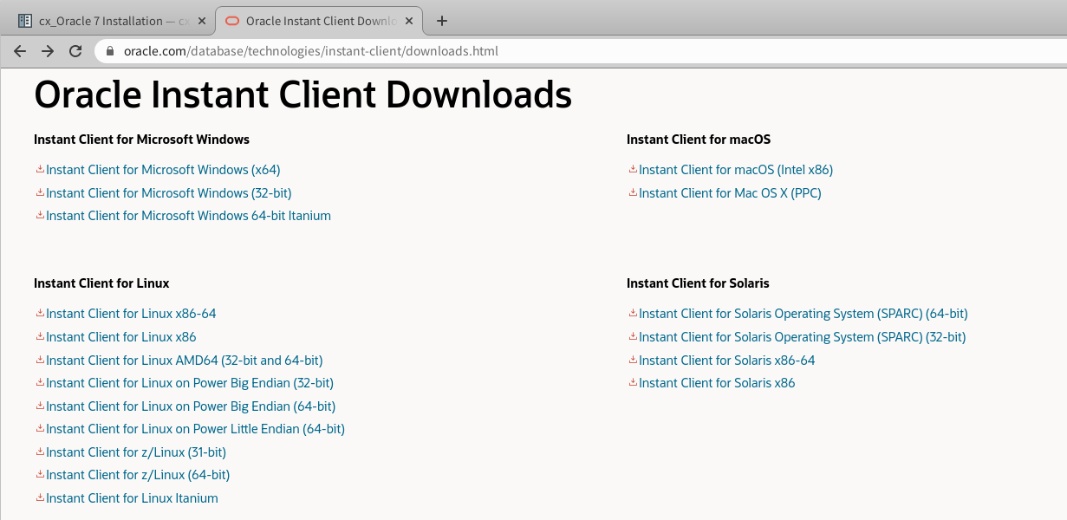Screen dimensions: 1067x520
Task: Open Instant Client for z/Linux (31-bit) link
Action: pos(136,452)
